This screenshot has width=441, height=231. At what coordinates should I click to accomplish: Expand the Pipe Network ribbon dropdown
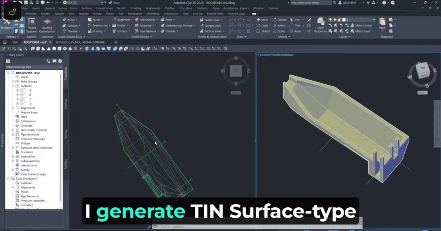point(158,31)
